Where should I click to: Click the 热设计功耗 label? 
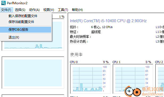coord(79,41)
